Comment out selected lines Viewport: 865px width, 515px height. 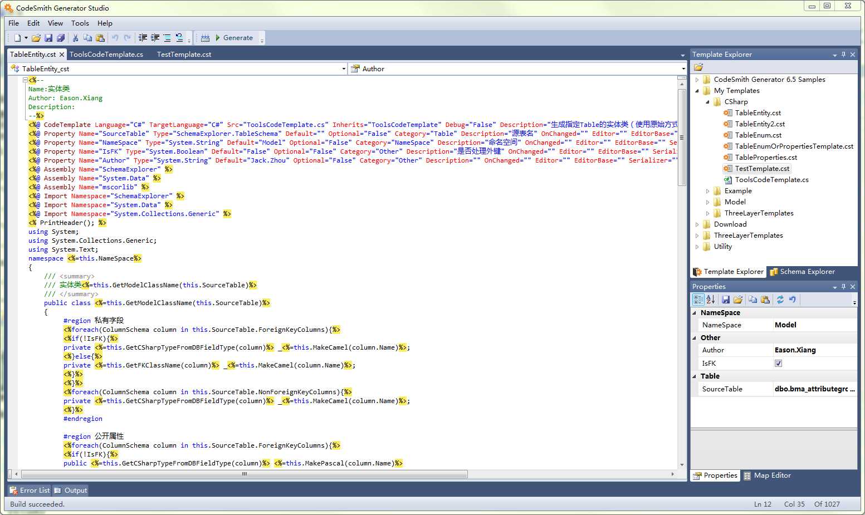[x=167, y=38]
